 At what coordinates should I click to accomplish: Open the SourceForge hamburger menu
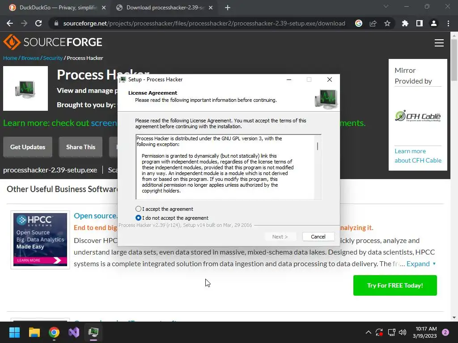click(x=439, y=43)
